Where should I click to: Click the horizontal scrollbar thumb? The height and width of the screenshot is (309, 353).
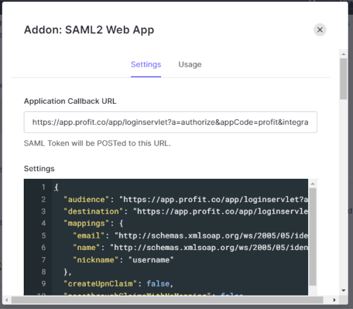168,300
